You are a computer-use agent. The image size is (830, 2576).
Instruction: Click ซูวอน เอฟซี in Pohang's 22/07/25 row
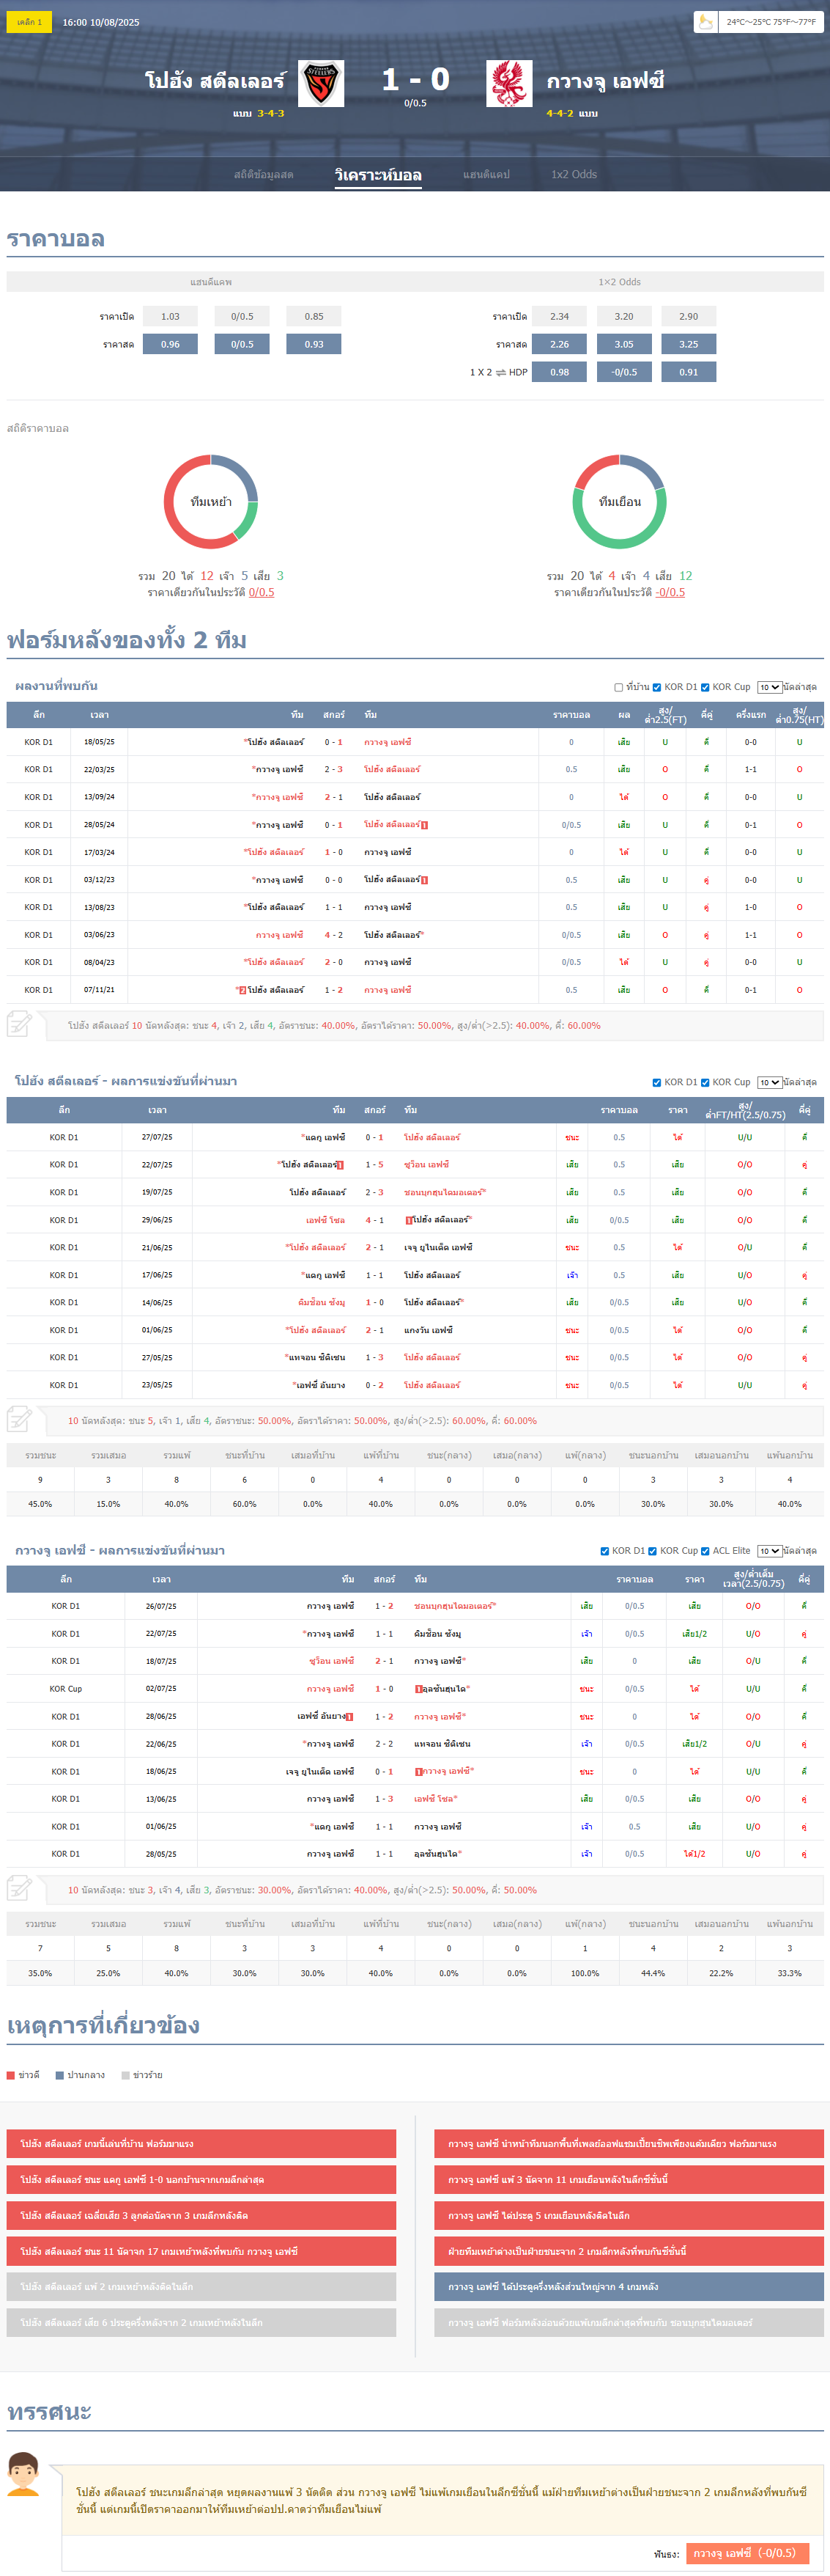(x=426, y=1165)
